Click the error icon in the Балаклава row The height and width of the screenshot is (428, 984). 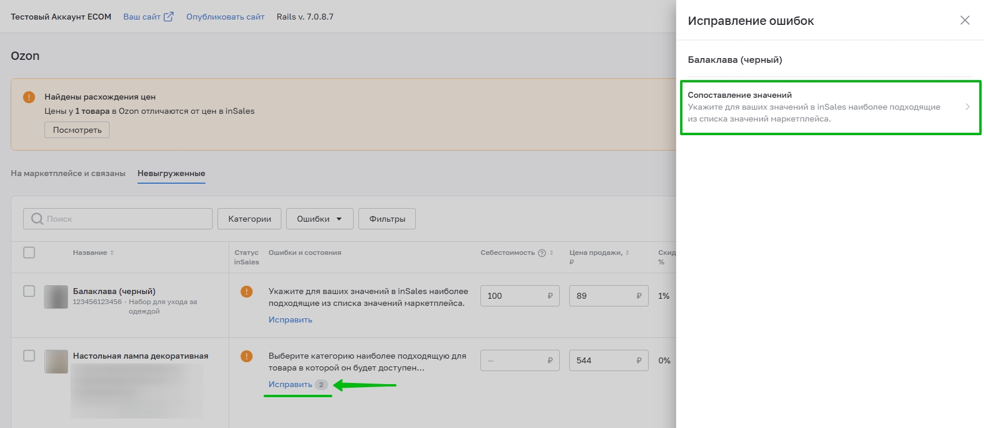tap(246, 292)
